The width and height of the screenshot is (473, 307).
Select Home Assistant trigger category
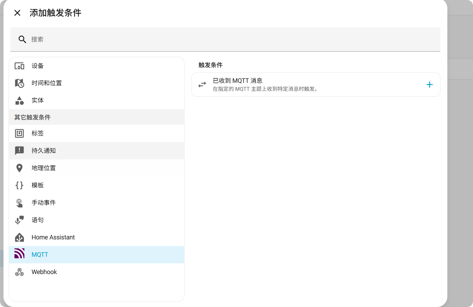[x=53, y=237]
